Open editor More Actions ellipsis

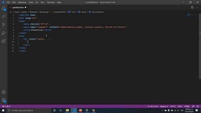point(197,7)
